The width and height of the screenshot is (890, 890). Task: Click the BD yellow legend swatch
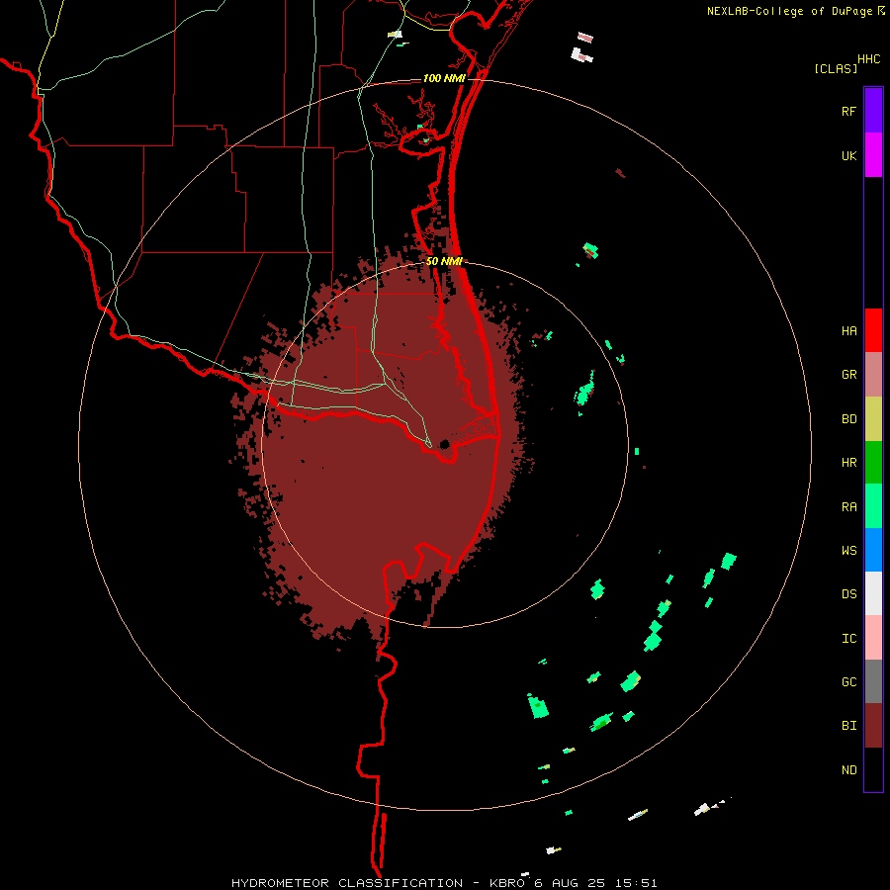coord(873,419)
